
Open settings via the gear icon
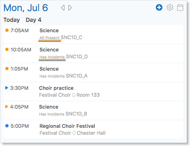[170, 8]
